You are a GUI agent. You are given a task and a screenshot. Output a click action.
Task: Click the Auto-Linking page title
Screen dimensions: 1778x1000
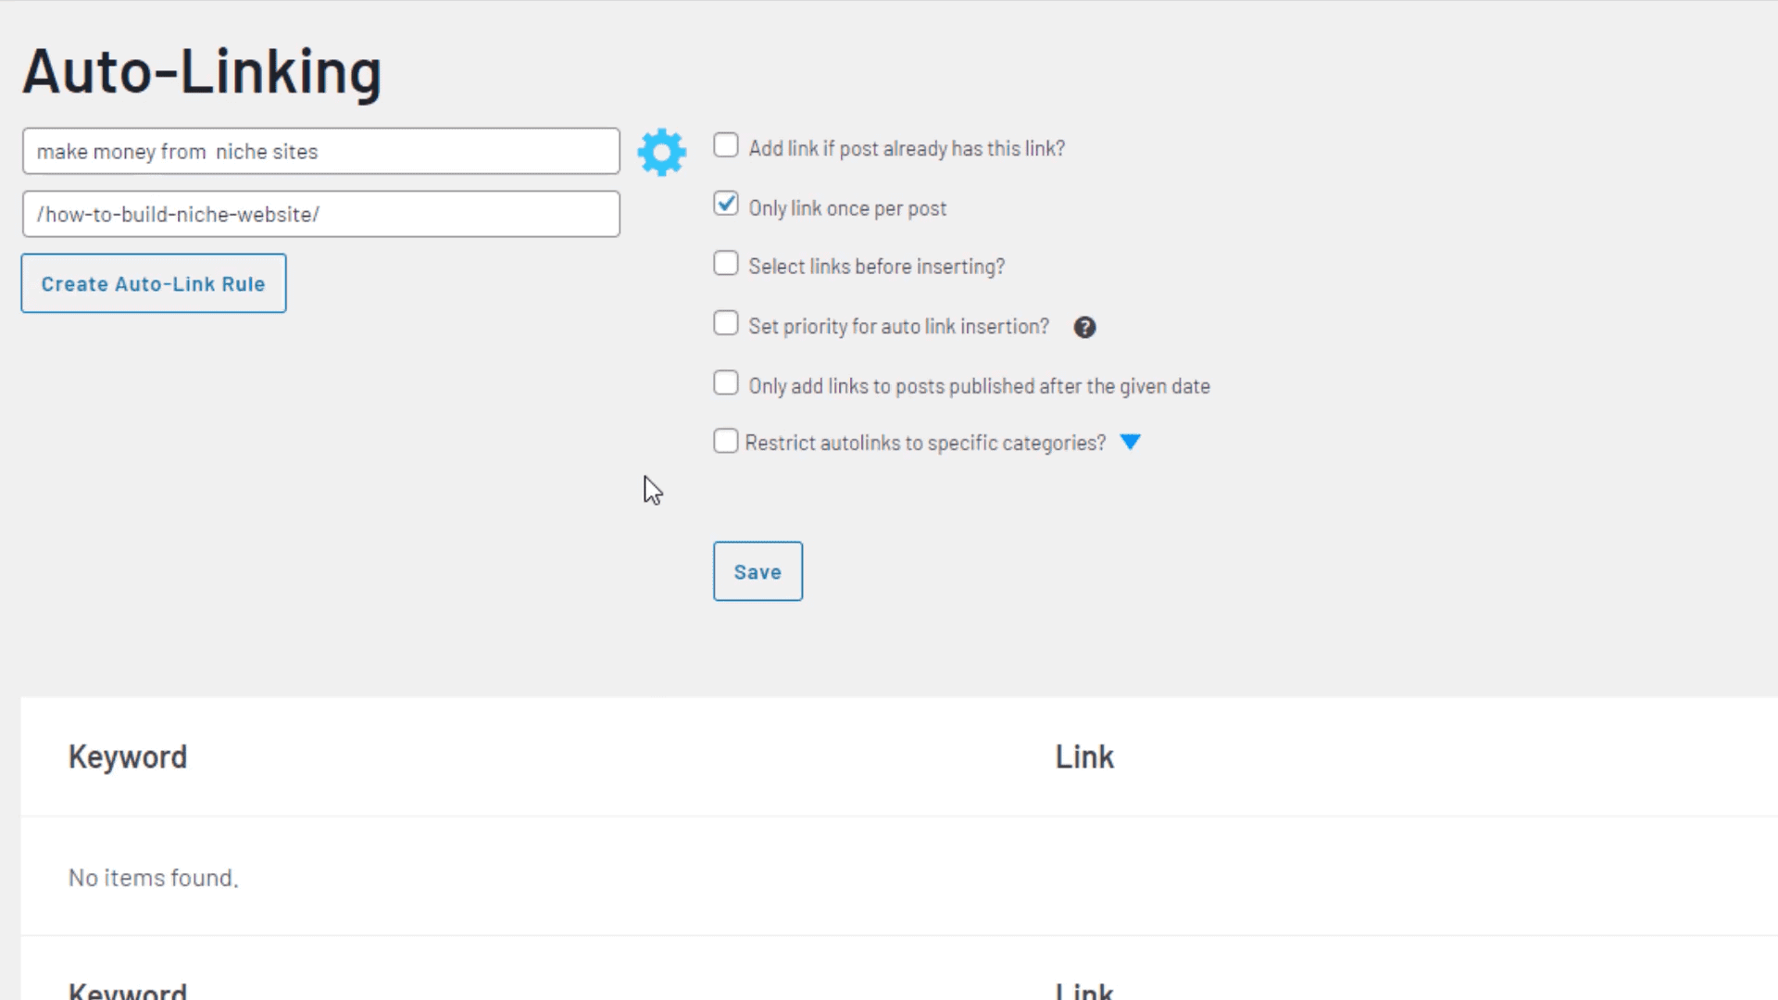pyautogui.click(x=202, y=71)
